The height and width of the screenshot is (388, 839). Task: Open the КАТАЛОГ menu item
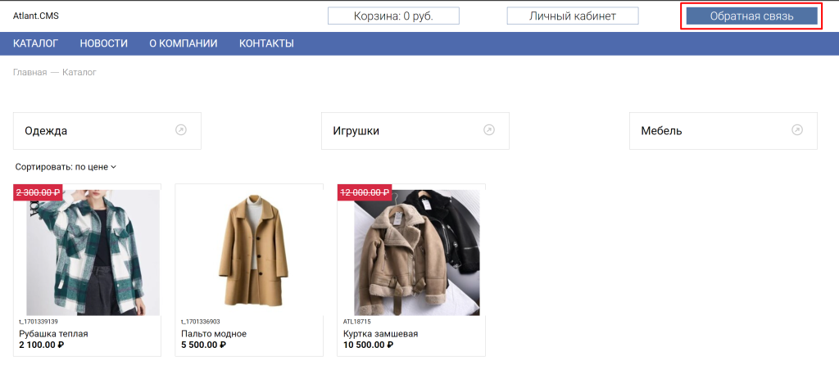click(x=36, y=44)
